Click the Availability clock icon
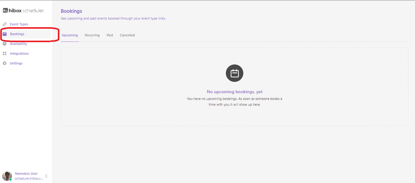 [x=5, y=44]
